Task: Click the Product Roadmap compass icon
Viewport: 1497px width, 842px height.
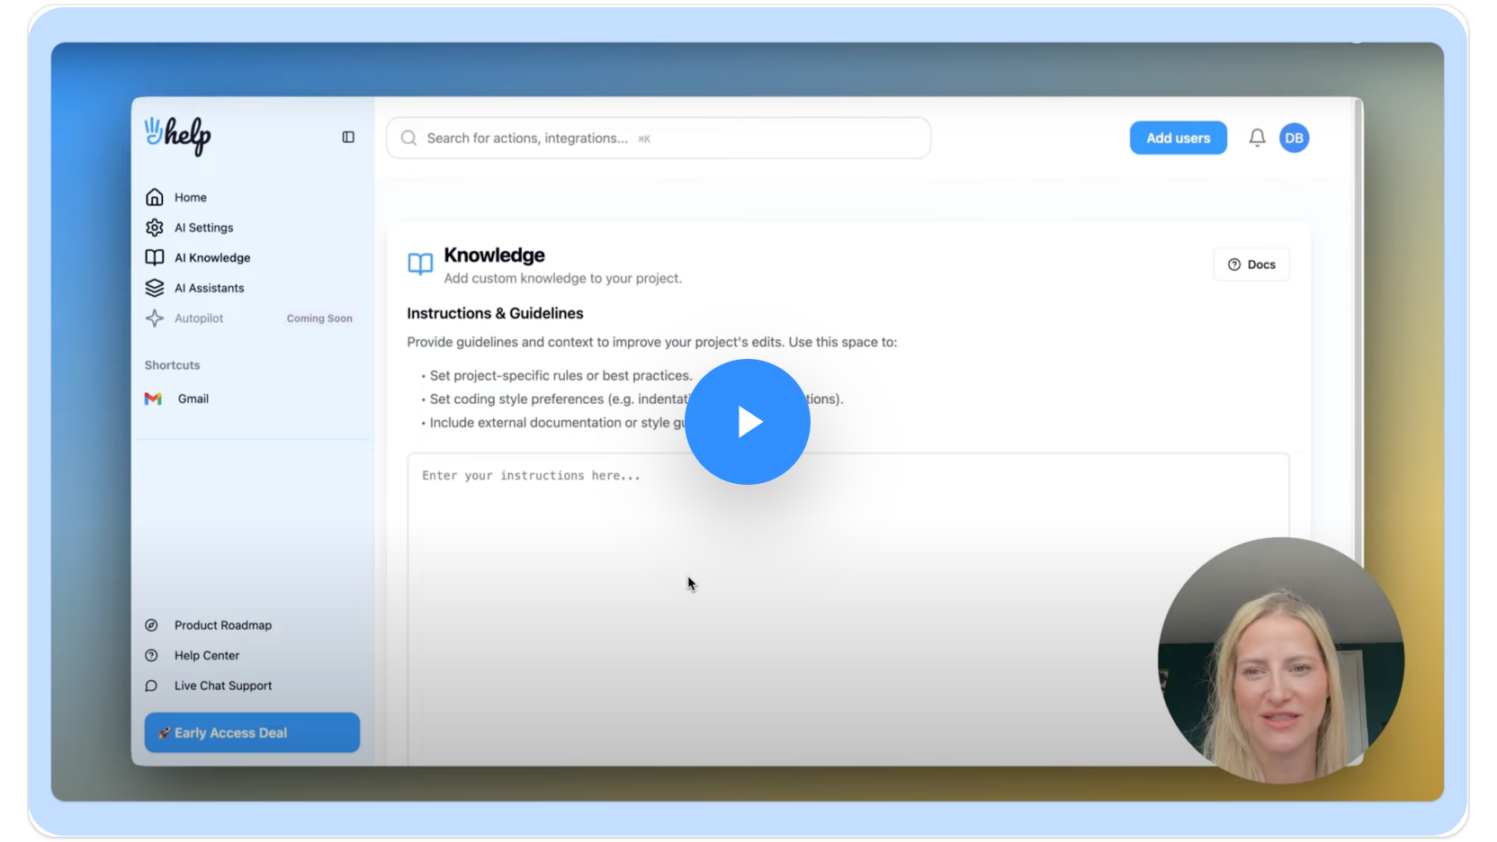Action: [x=151, y=625]
